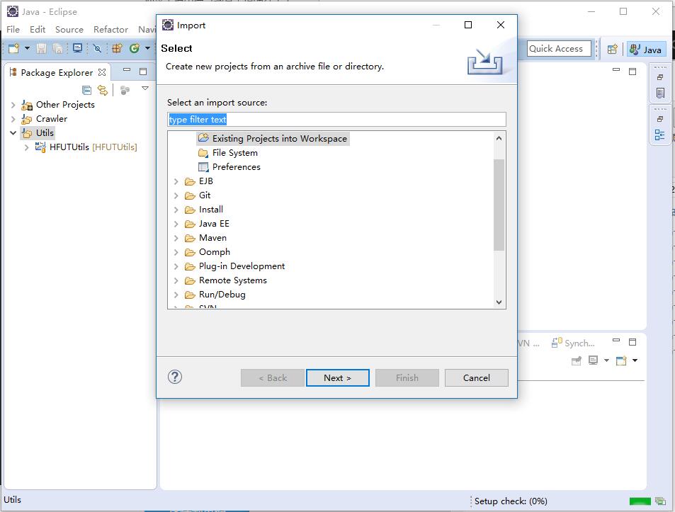Expand the Maven folder
The width and height of the screenshot is (675, 512).
pos(176,238)
